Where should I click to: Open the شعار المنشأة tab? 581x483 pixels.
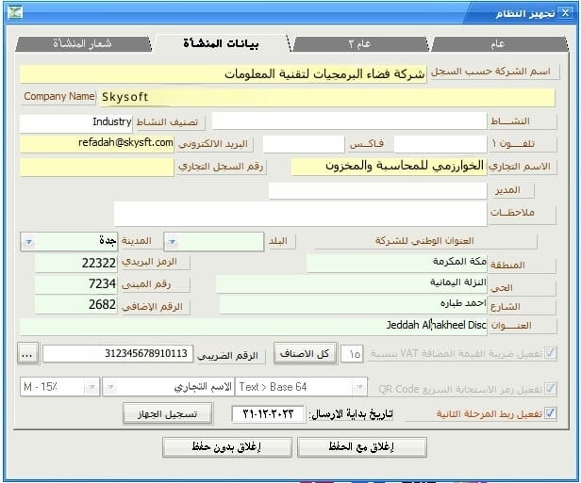click(82, 43)
